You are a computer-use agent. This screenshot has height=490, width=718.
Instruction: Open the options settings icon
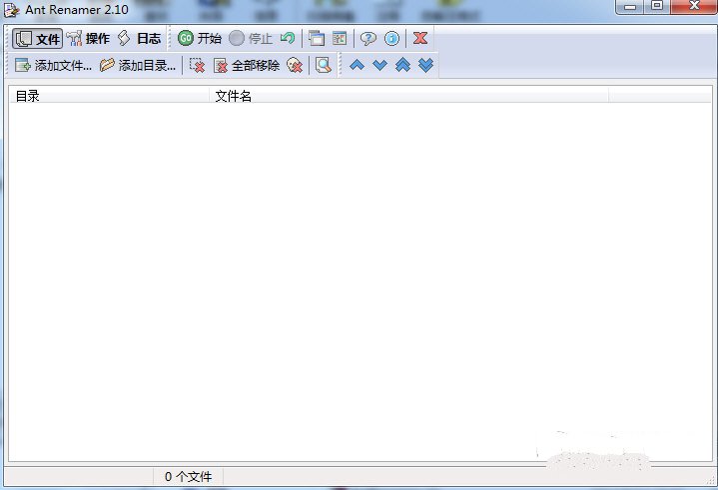[x=340, y=39]
